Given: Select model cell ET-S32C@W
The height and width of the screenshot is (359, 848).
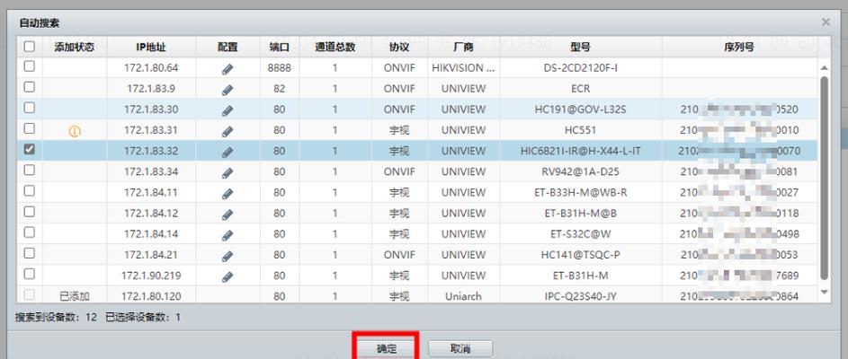Looking at the screenshot, I should (580, 234).
